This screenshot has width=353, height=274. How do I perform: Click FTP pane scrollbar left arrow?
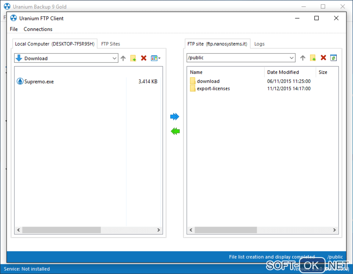pos(191,230)
